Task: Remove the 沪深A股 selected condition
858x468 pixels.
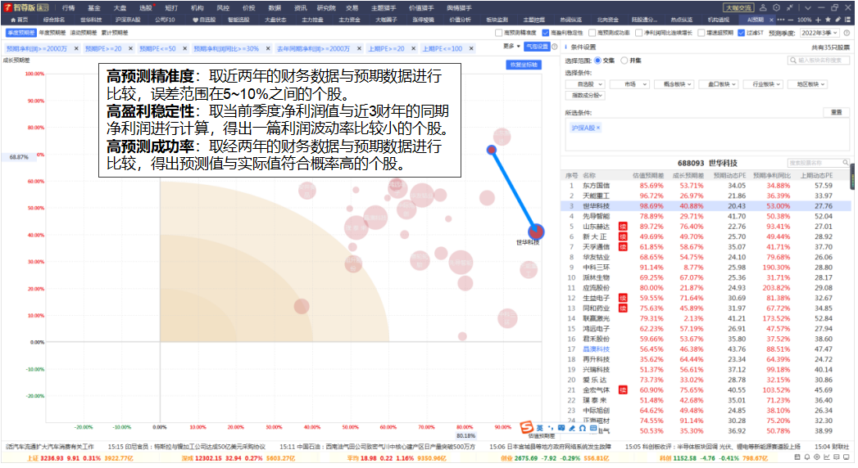Action: click(600, 128)
